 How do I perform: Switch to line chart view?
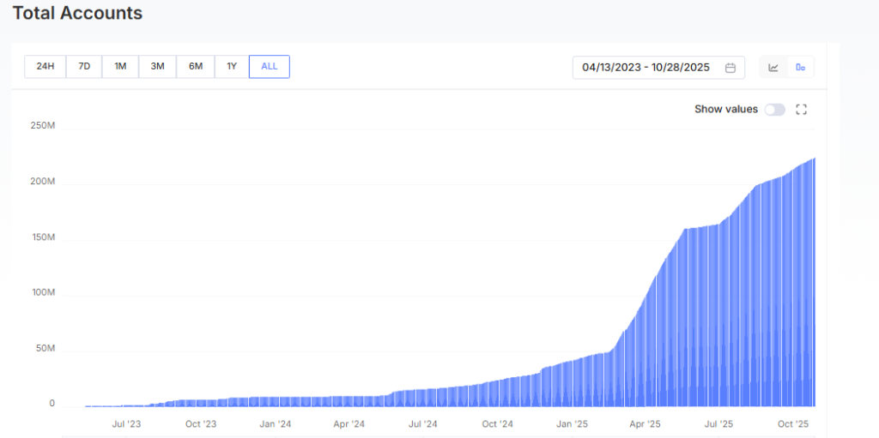(x=773, y=67)
